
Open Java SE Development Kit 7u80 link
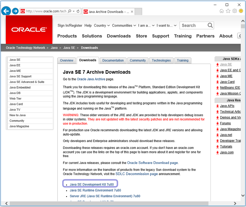[92, 184]
